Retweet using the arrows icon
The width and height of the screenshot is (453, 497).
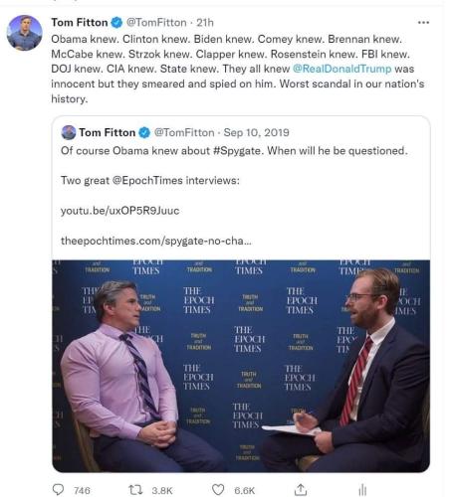135,490
